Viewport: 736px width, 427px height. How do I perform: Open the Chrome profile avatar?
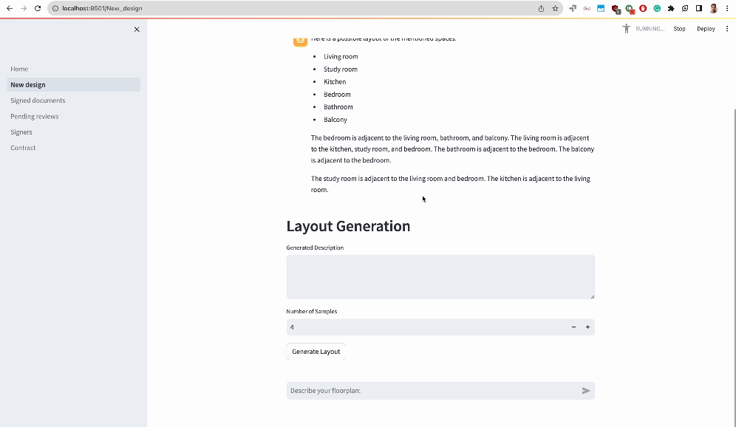714,8
